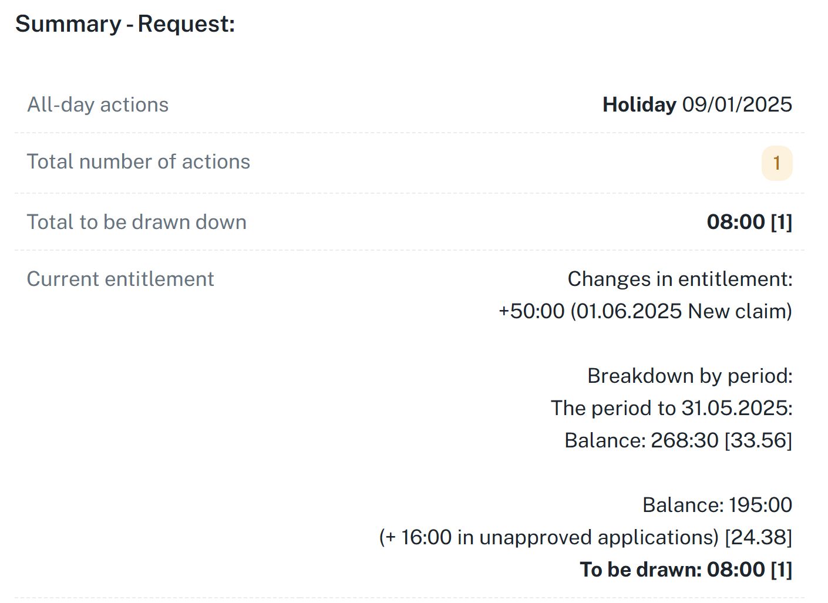Click the orange action count badge "1"

click(776, 163)
